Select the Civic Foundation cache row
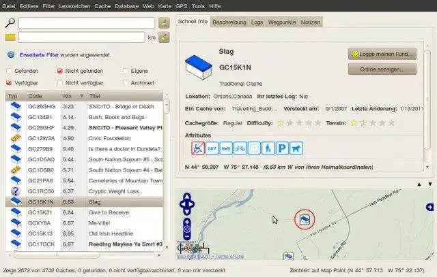 (84, 138)
